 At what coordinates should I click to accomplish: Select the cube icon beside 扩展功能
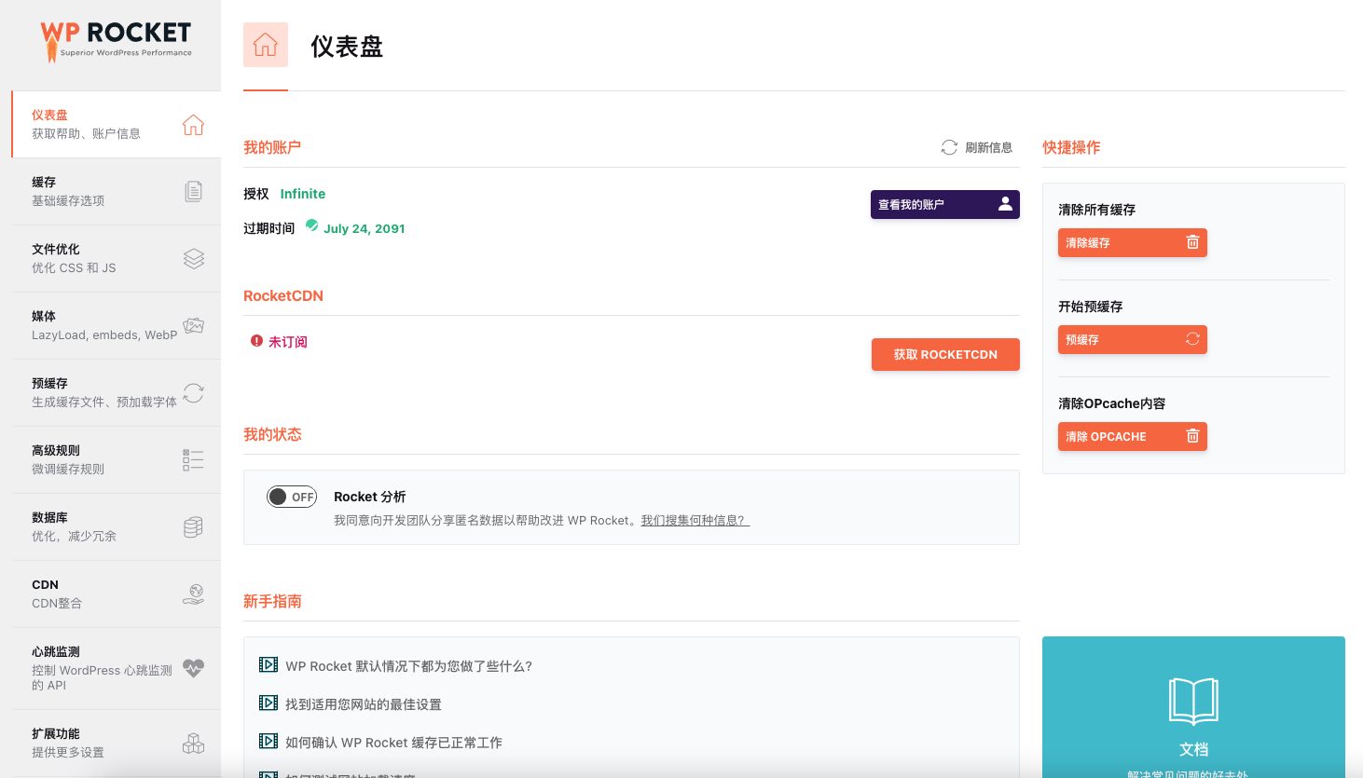(x=193, y=744)
